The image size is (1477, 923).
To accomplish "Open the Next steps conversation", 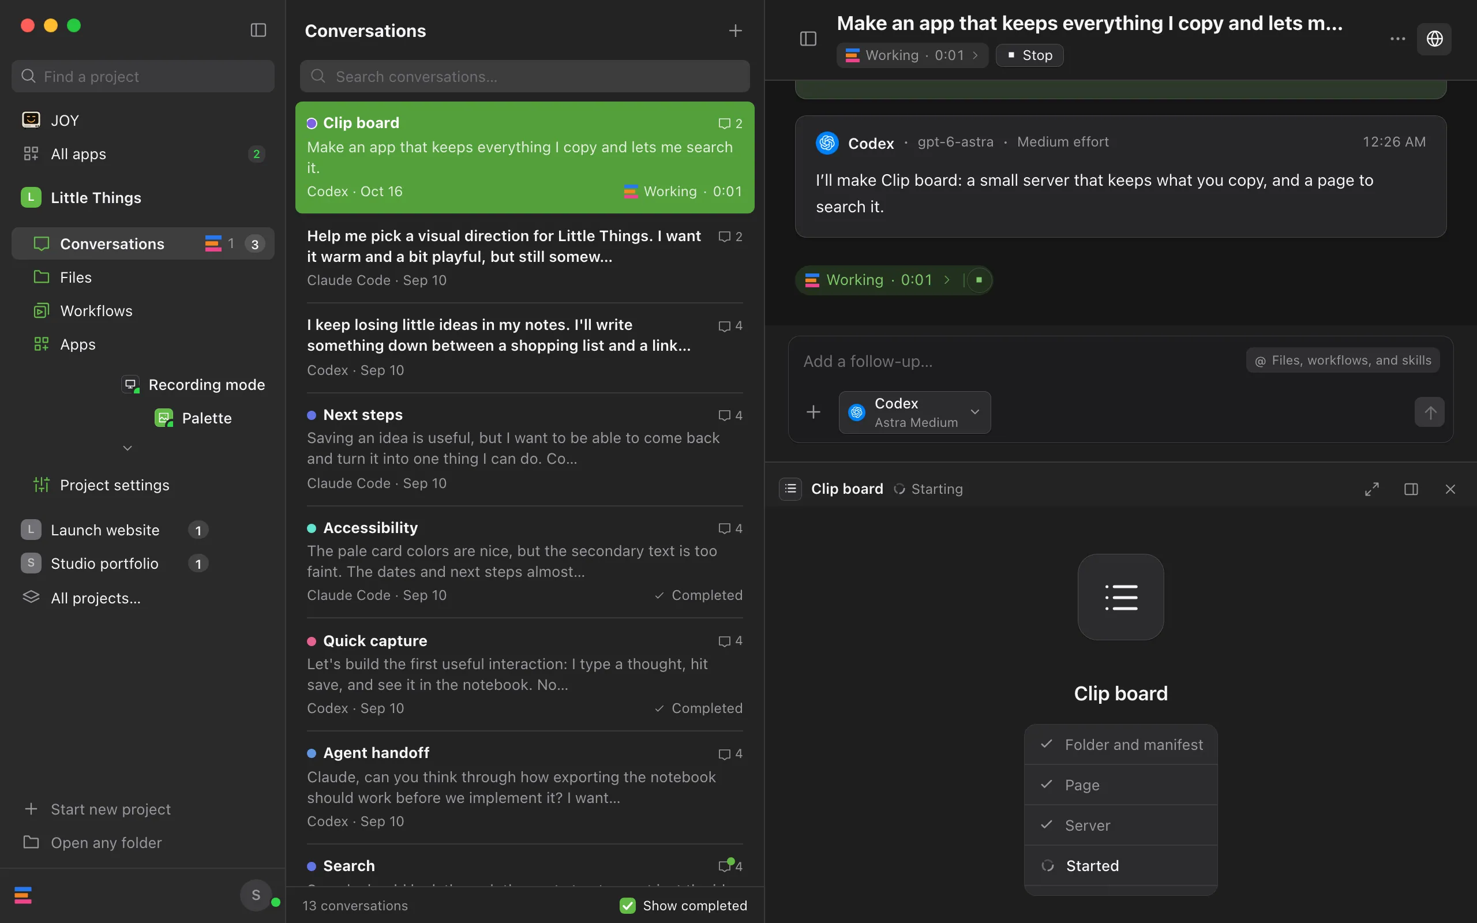I will [524, 449].
